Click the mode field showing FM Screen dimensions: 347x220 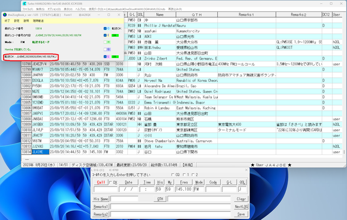(x=199, y=189)
